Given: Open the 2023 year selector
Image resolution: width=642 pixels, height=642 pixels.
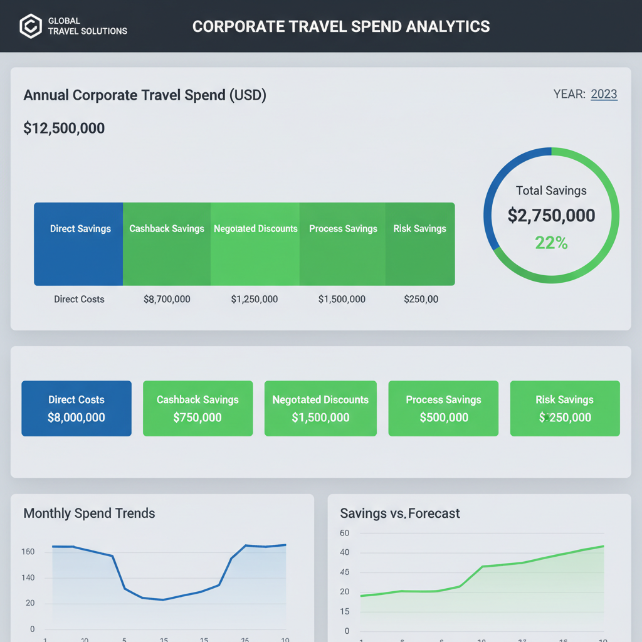Looking at the screenshot, I should click(x=604, y=94).
